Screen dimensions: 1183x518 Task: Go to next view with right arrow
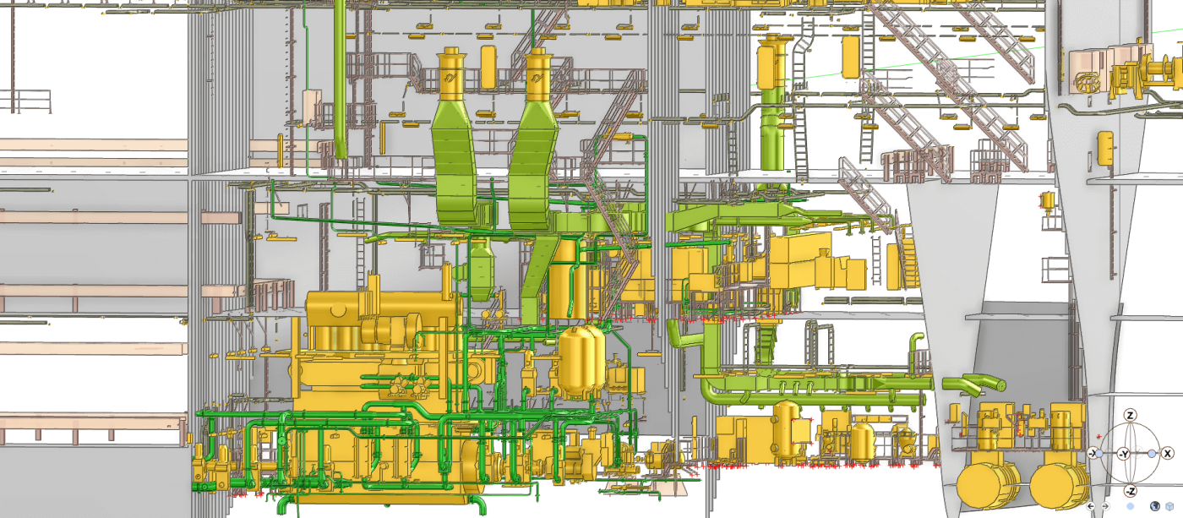tap(1104, 506)
